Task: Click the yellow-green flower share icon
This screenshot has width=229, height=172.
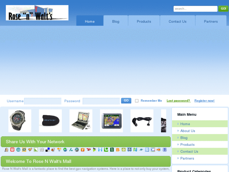Action: click(x=123, y=150)
